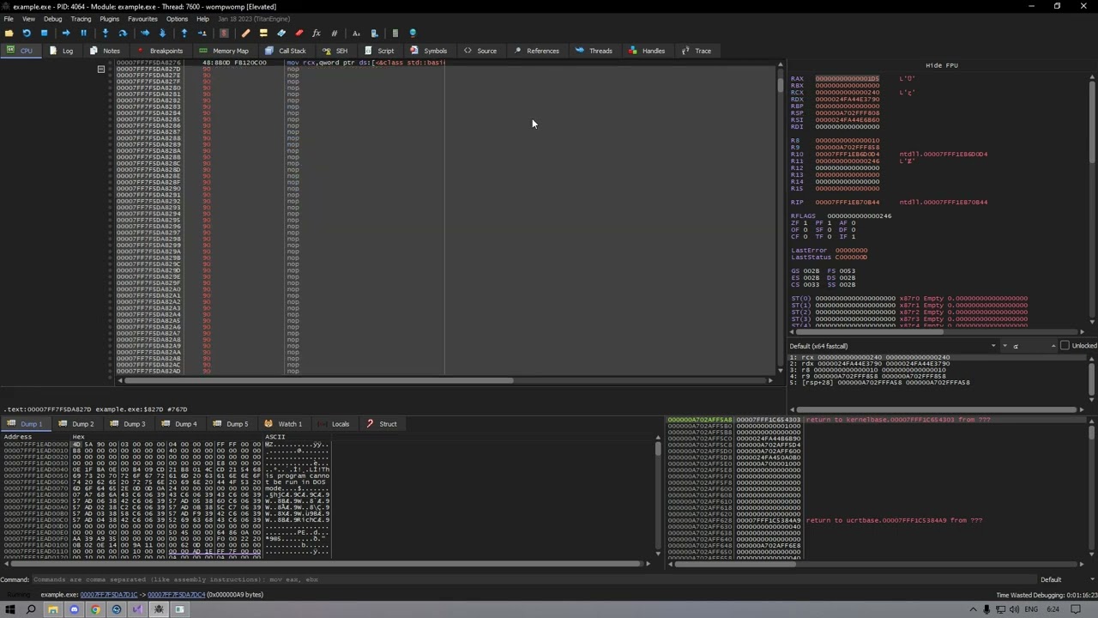Open the variables hash icon
This screenshot has height=618, width=1098.
334,33
